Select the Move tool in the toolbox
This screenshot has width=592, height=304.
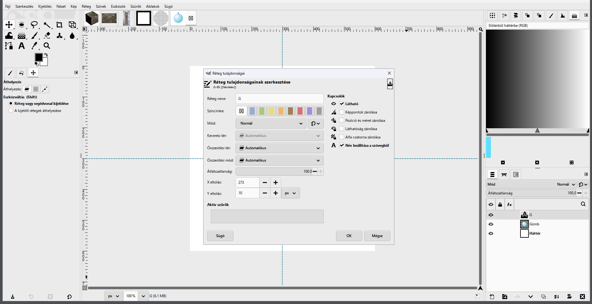(x=9, y=25)
